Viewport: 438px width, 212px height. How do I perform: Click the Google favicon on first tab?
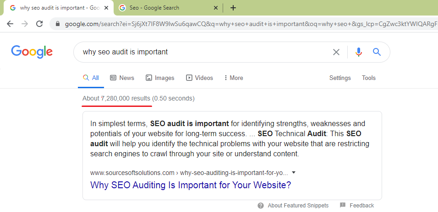click(12, 8)
